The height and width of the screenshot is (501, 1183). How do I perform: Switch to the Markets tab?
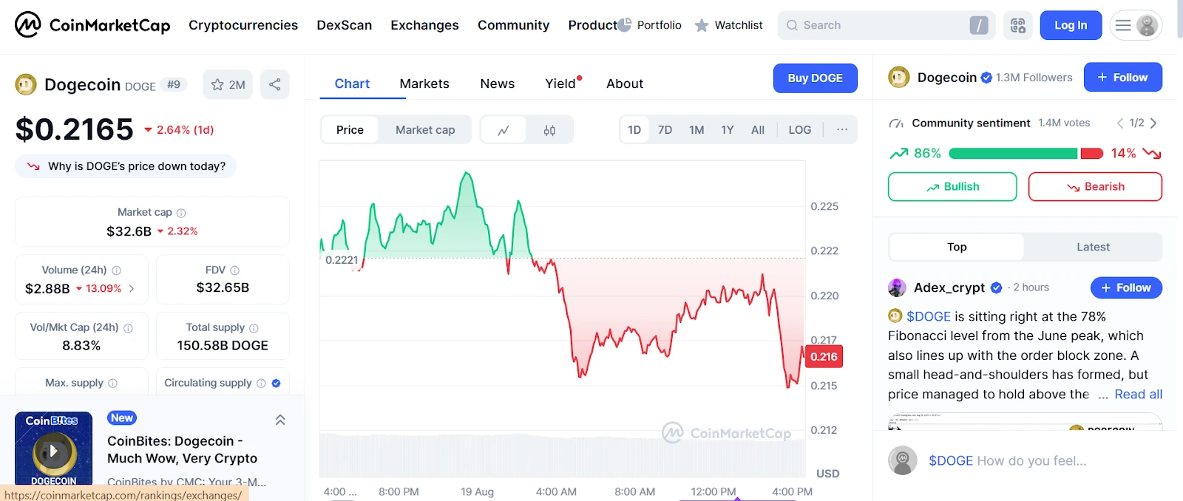click(424, 83)
